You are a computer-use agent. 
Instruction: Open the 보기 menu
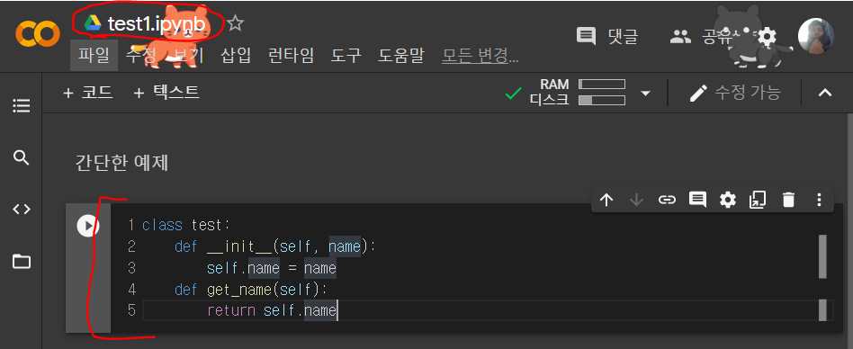pos(189,56)
